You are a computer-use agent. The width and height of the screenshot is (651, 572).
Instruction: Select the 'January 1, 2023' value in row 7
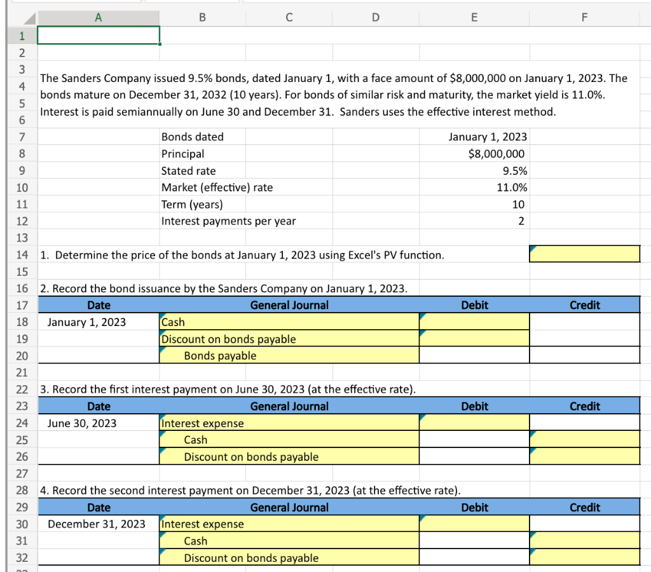(x=474, y=137)
